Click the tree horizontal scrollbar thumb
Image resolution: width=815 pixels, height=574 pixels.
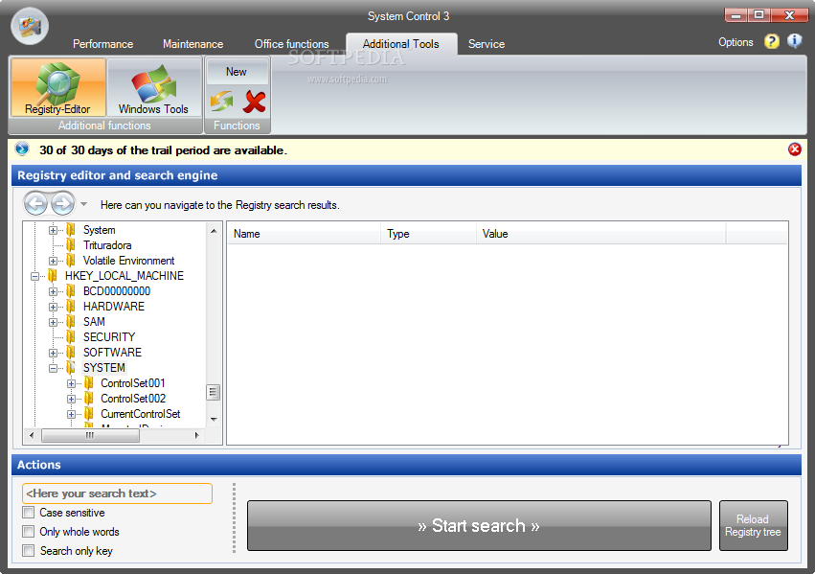[90, 435]
